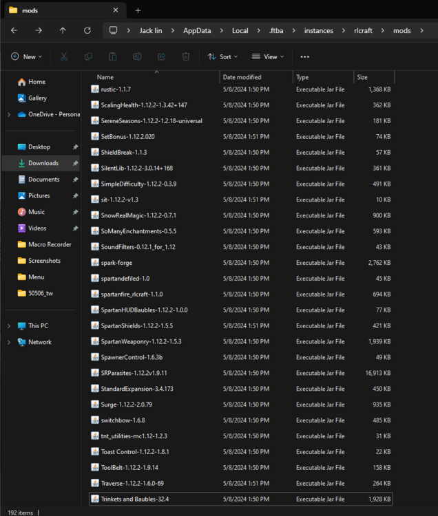Click the Cut scissors icon
Image resolution: width=438 pixels, height=516 pixels.
click(64, 56)
